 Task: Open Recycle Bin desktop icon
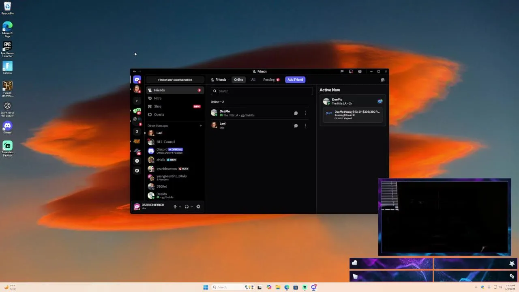tap(7, 8)
